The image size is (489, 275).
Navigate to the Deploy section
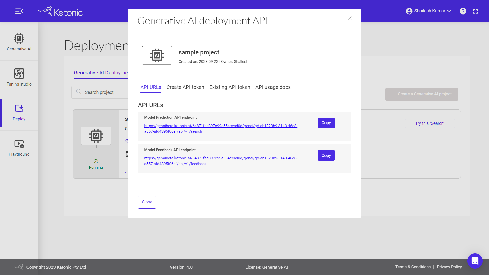19,113
